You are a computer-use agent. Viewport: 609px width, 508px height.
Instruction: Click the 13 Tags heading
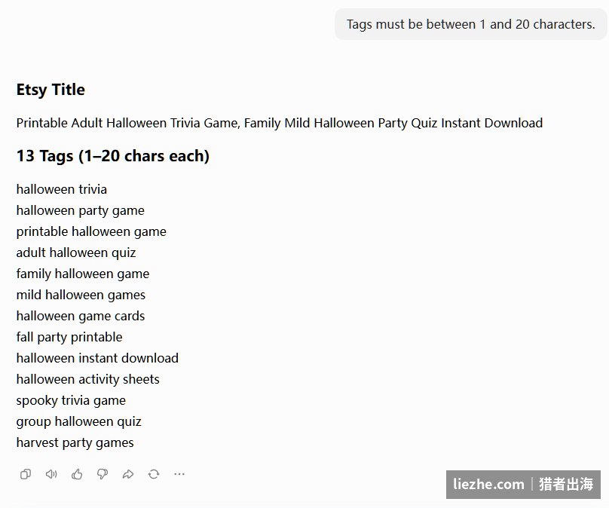[112, 156]
